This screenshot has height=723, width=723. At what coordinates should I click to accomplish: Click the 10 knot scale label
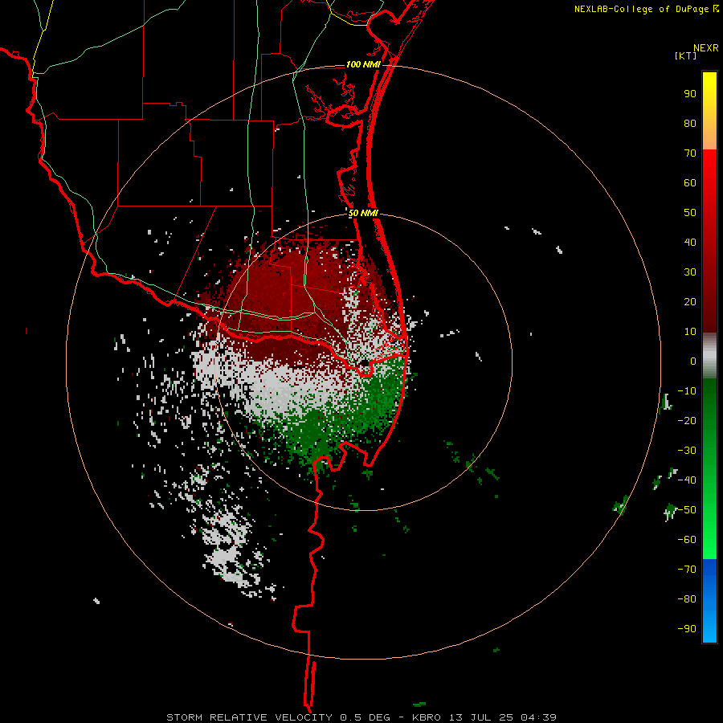[690, 332]
